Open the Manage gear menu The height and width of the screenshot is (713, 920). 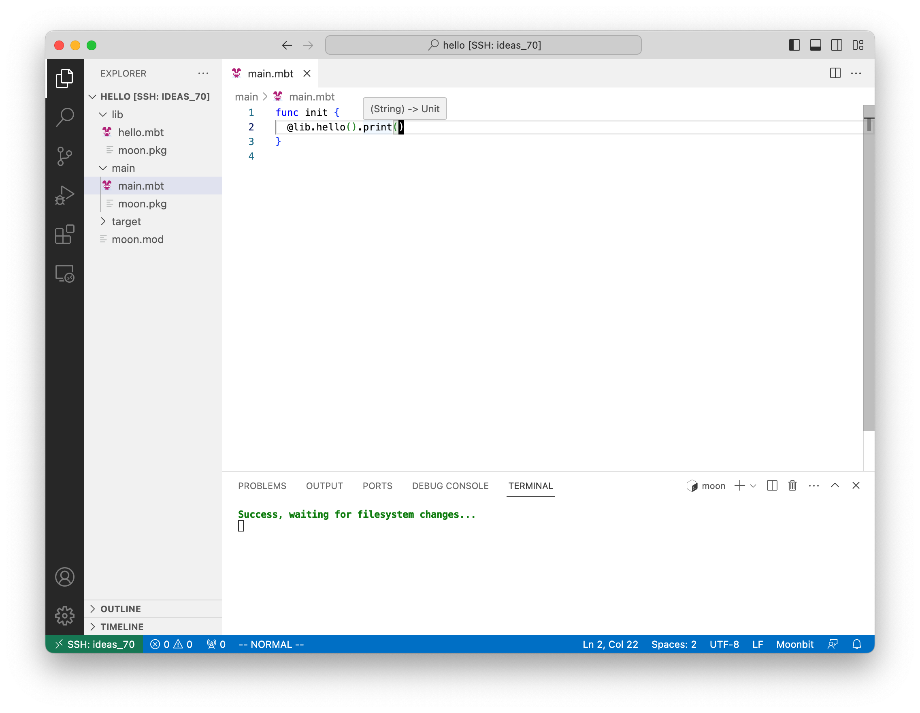pos(64,616)
